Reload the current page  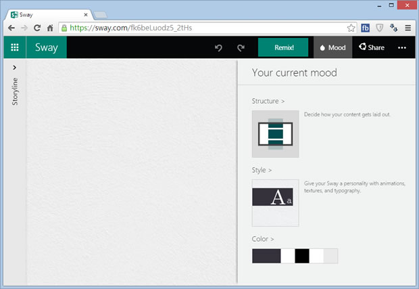tap(37, 28)
